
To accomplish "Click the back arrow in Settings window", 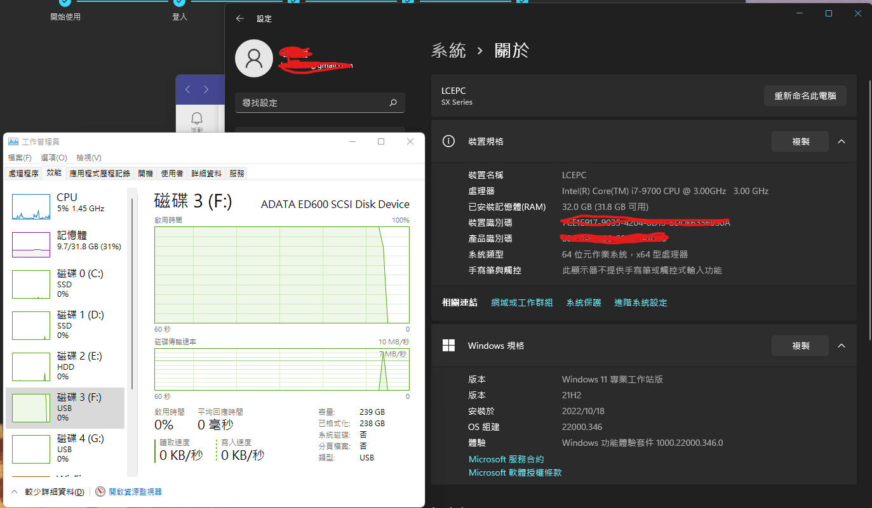I will pyautogui.click(x=239, y=19).
